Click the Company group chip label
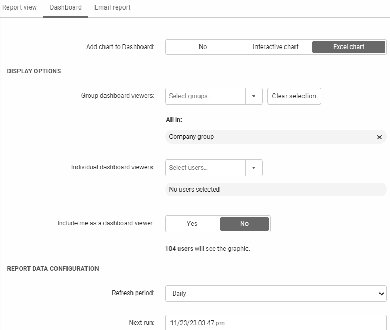390x330 pixels. tap(192, 137)
